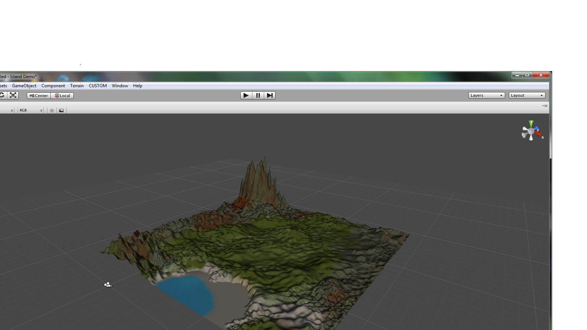This screenshot has height=330, width=587.
Task: Select the Scale transform tool
Action: click(x=13, y=95)
